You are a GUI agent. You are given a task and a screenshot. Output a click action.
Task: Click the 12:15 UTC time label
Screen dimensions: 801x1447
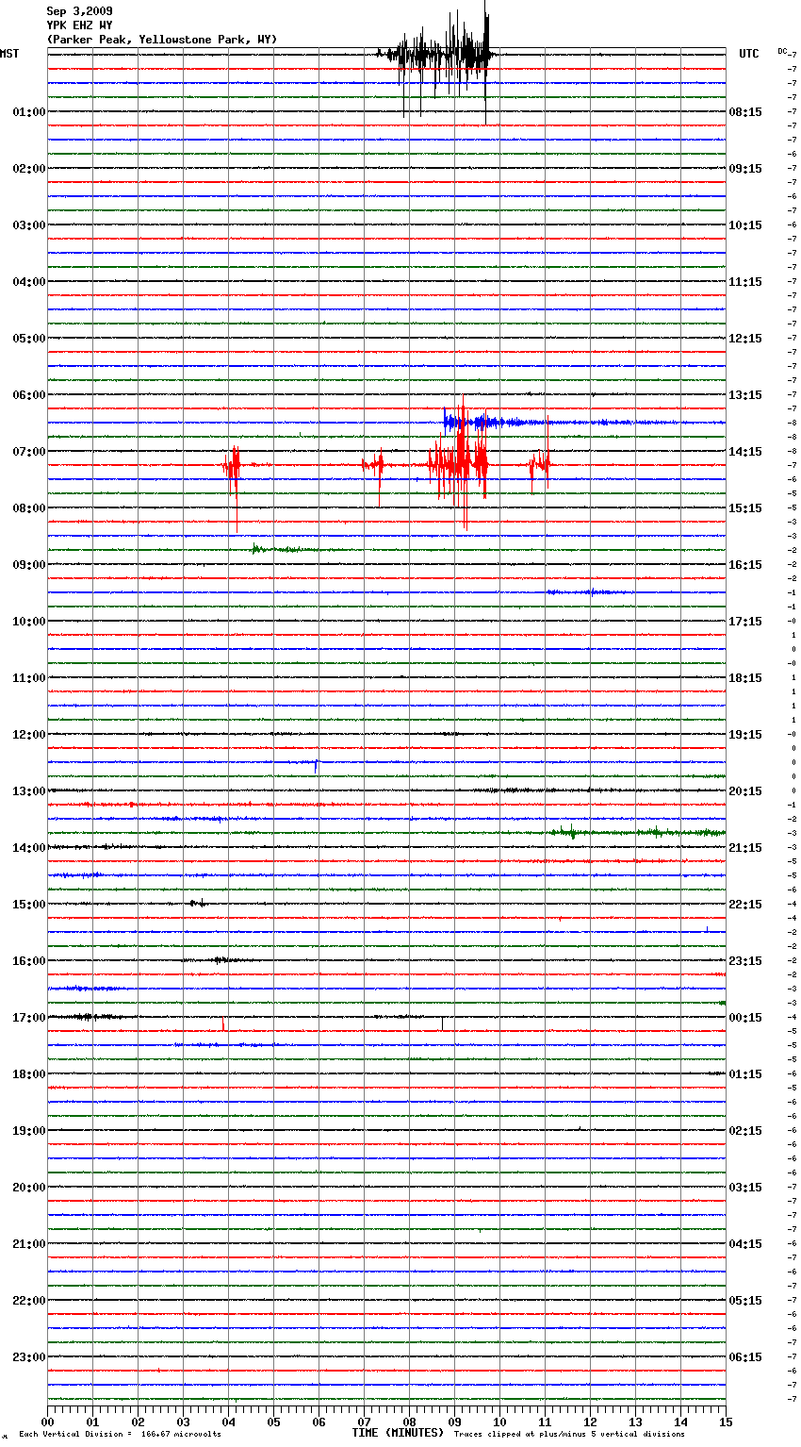coord(745,339)
